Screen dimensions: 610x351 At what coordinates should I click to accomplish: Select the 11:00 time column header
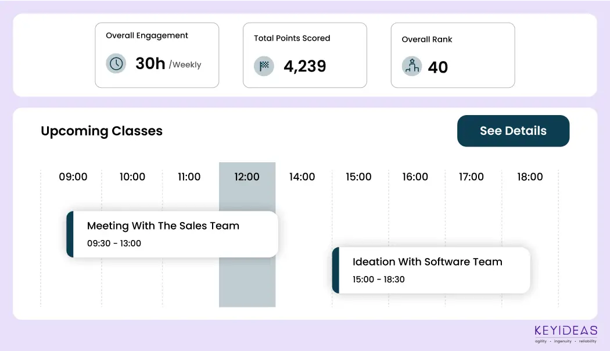tap(189, 177)
